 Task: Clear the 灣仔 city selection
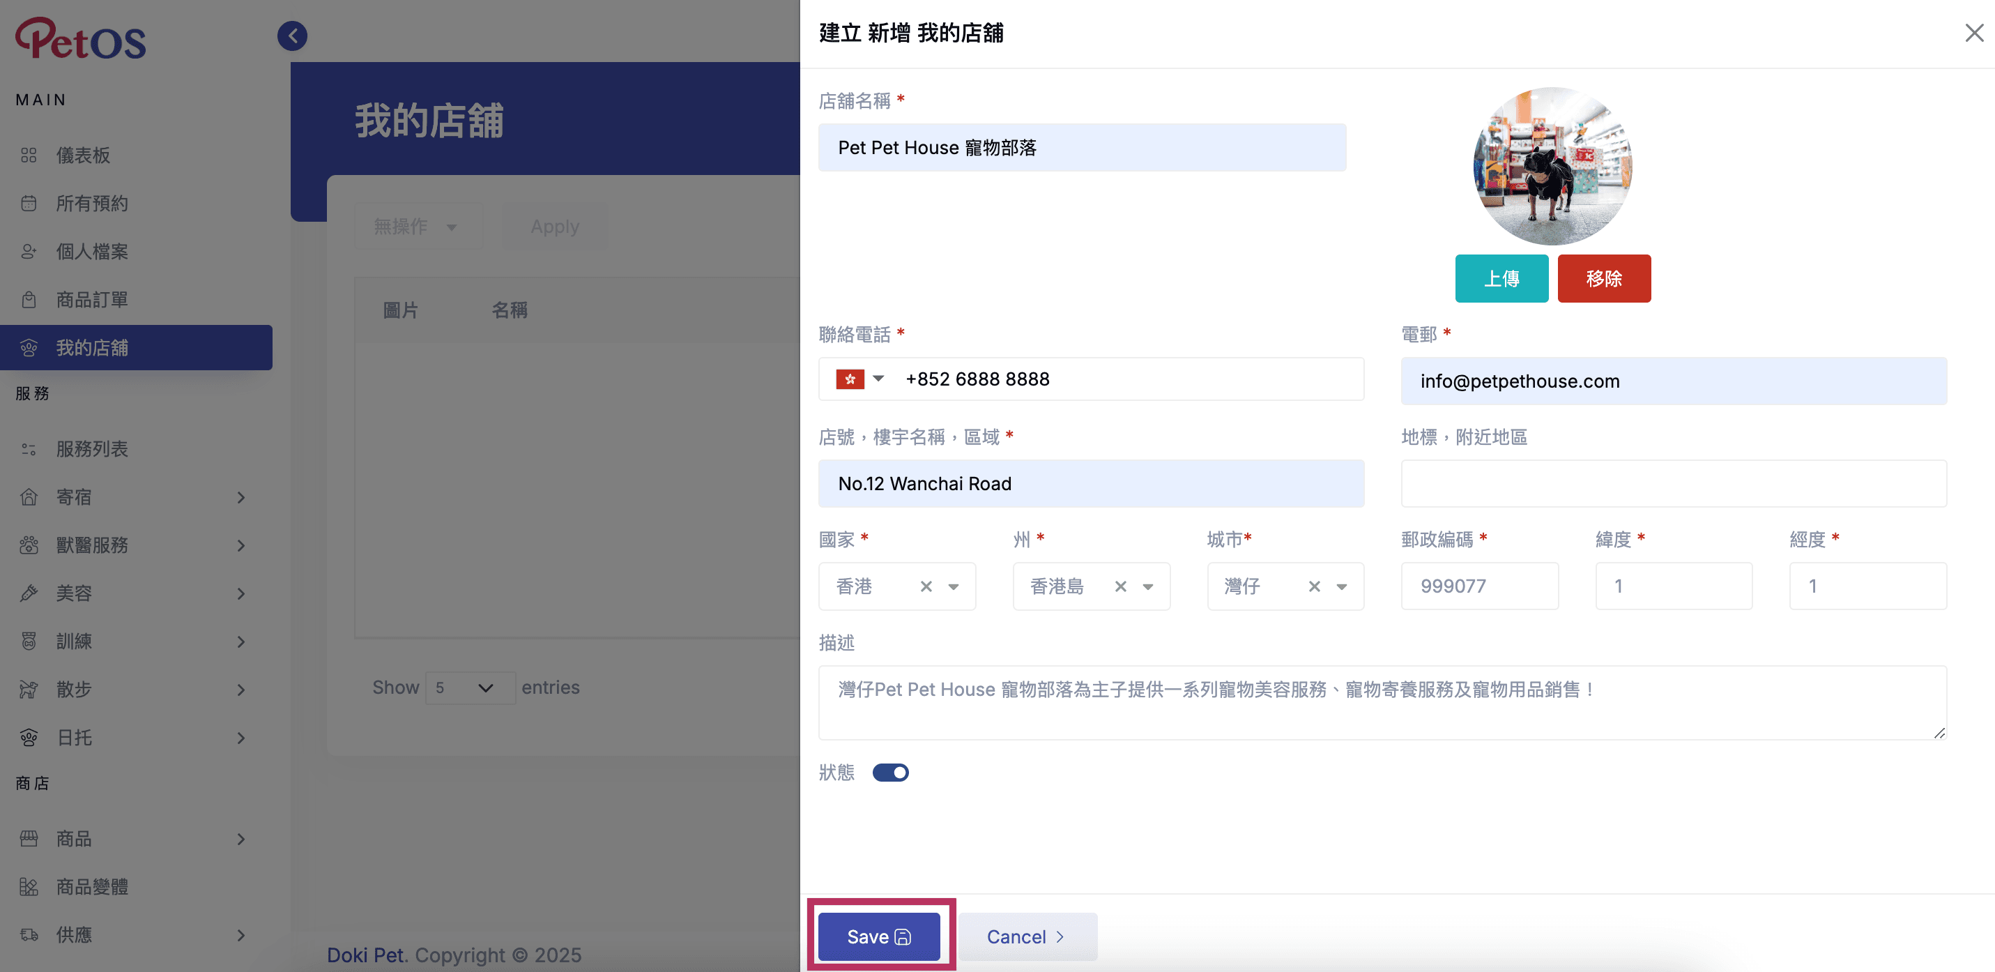pyautogui.click(x=1314, y=586)
